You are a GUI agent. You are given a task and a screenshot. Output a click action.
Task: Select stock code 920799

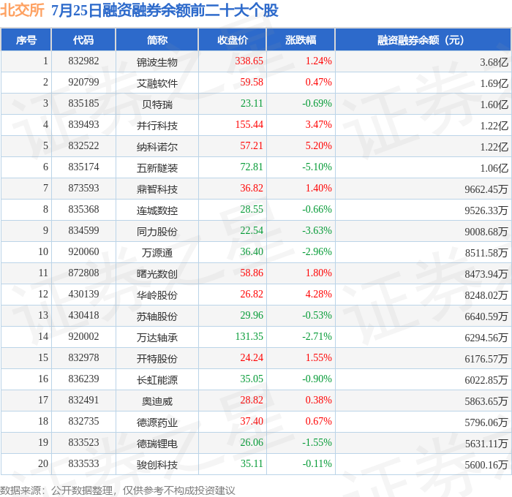[x=83, y=83]
